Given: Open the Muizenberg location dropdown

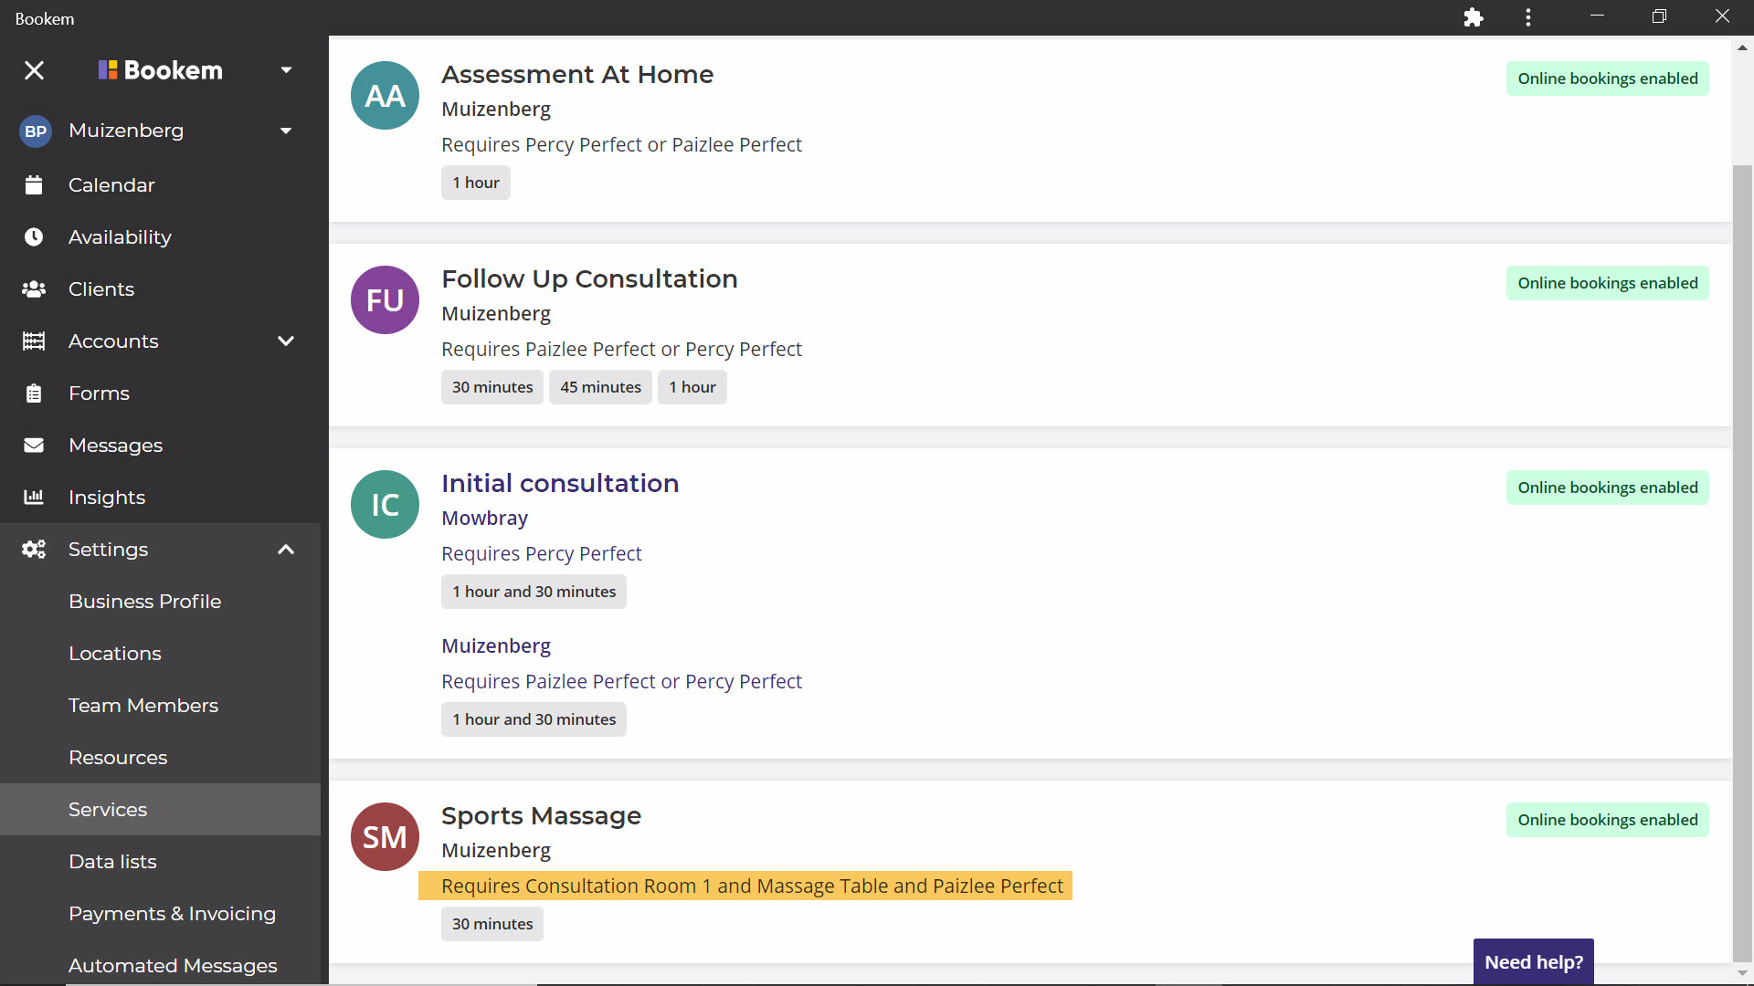Looking at the screenshot, I should click(x=286, y=131).
